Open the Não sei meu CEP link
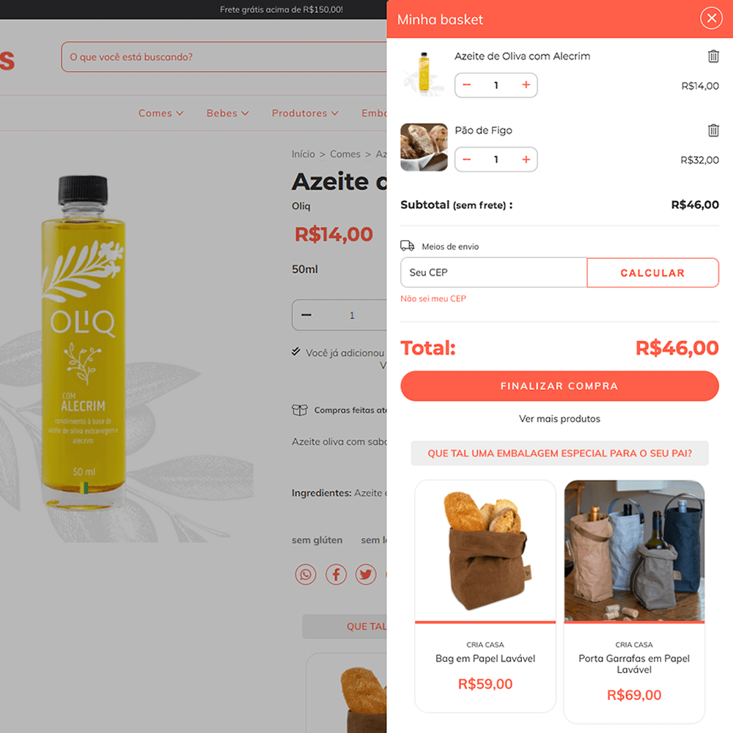The image size is (733, 733). coord(433,299)
